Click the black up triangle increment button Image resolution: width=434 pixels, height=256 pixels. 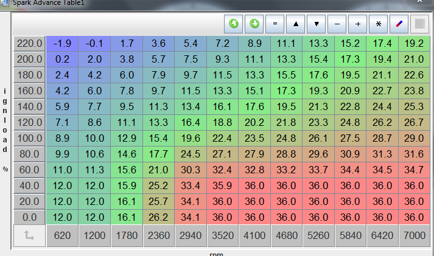point(296,24)
